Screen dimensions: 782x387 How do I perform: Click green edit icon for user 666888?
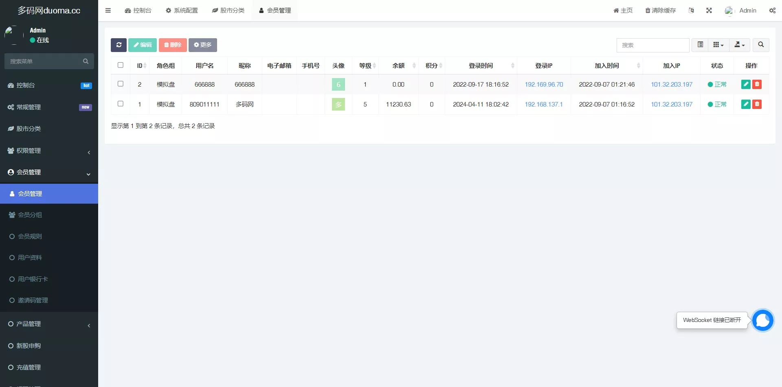coord(746,84)
